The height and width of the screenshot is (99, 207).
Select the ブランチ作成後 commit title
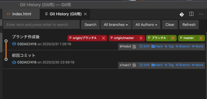(26, 37)
